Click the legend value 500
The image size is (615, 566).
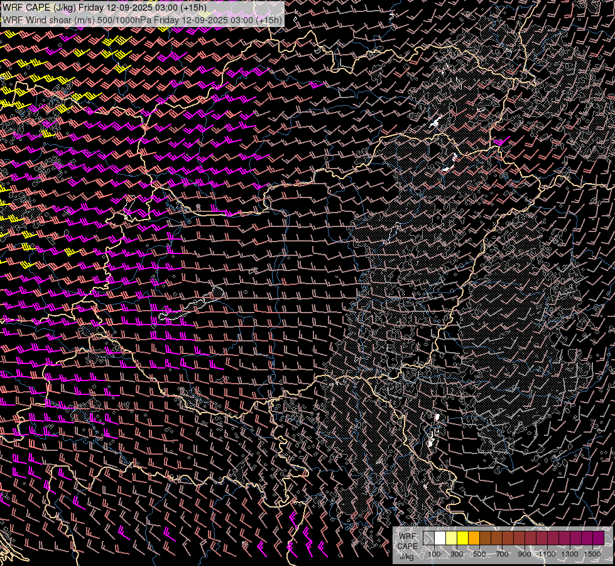(x=479, y=554)
